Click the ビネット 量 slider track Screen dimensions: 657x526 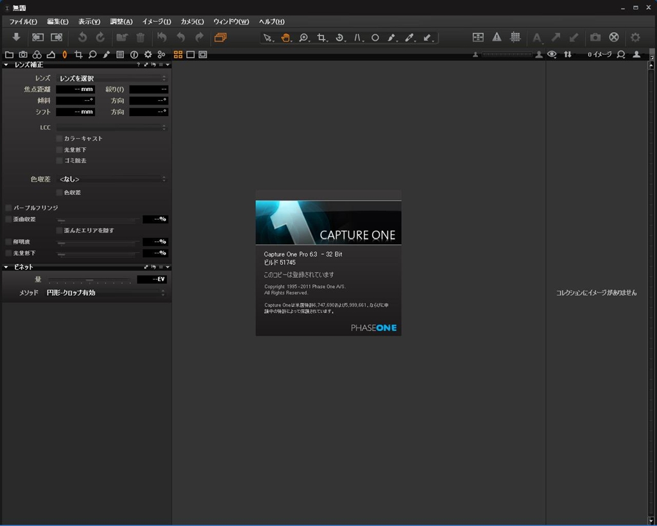click(x=90, y=280)
